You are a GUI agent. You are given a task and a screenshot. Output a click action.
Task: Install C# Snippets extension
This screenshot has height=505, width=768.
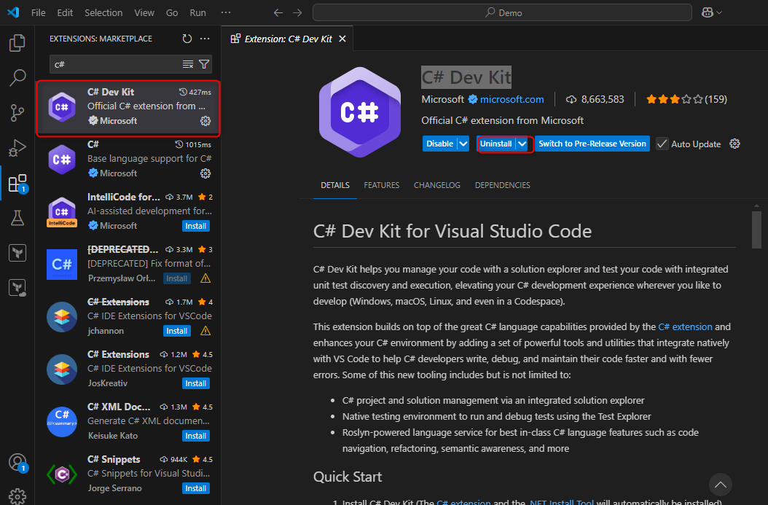click(196, 488)
